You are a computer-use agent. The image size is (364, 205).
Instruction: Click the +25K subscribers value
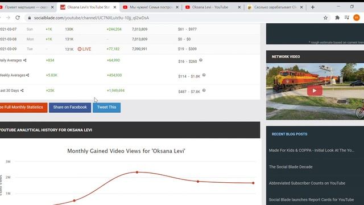[50, 91]
